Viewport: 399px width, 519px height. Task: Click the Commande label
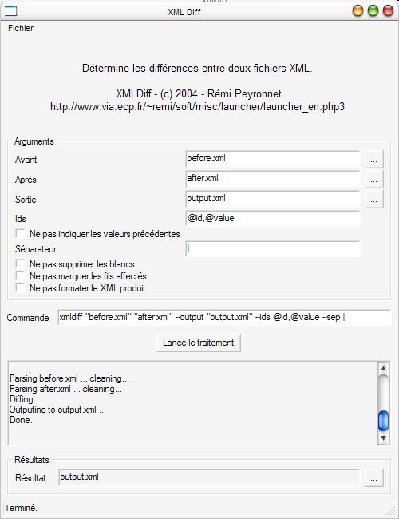(28, 318)
